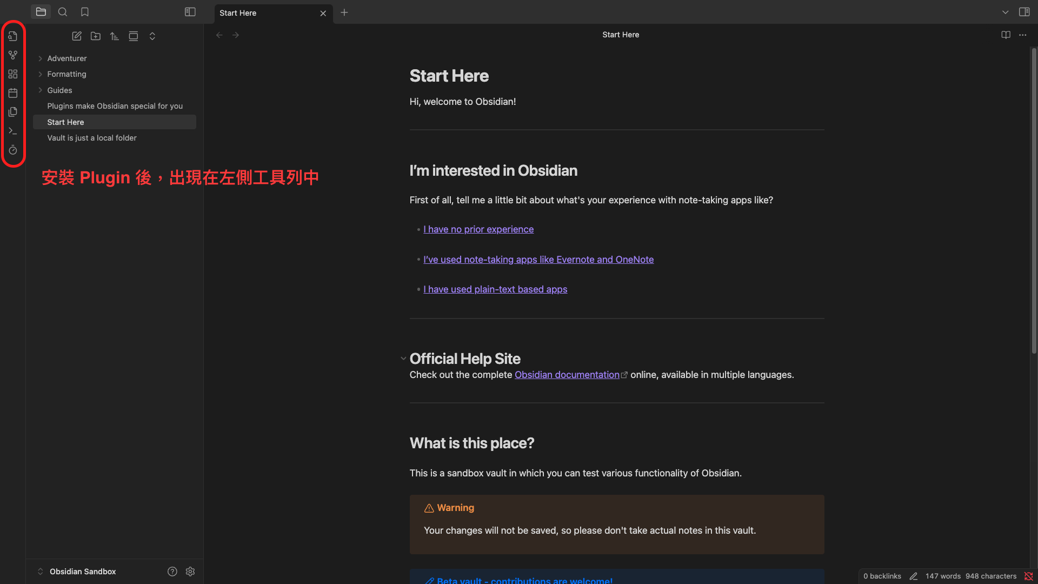1038x584 pixels.
Task: Follow 'I have no prior experience' link
Action: point(478,229)
